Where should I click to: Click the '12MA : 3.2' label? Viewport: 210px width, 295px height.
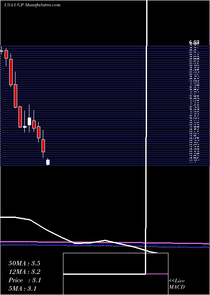[x=24, y=272]
